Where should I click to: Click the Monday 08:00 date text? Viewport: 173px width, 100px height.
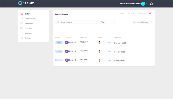[120, 52]
